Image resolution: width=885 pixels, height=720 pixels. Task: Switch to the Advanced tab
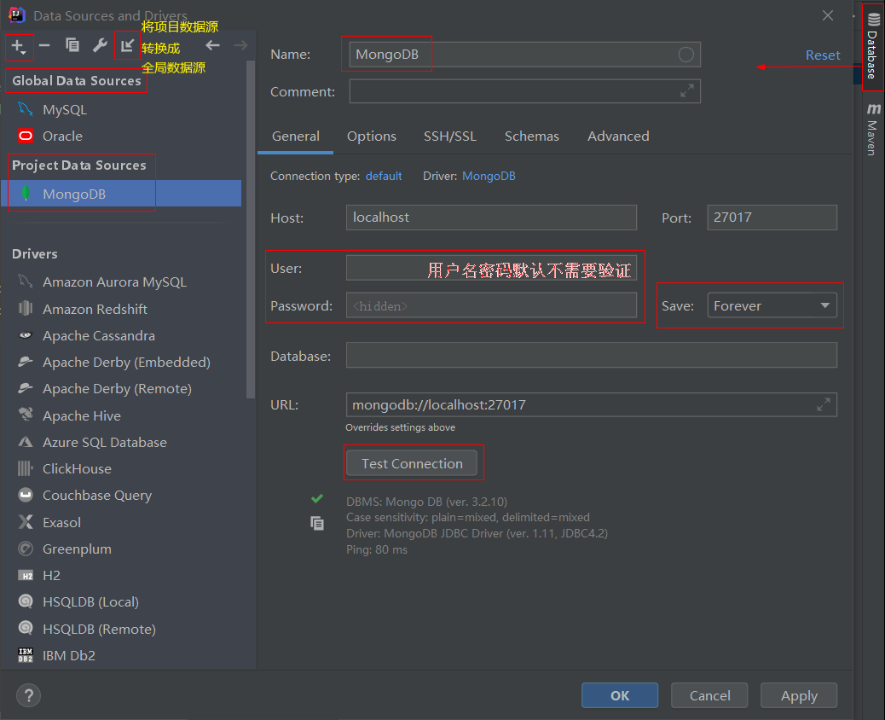(x=618, y=136)
